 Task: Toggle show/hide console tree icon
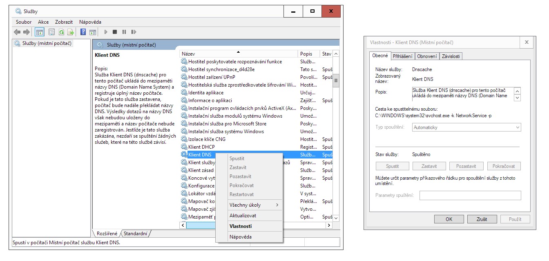(x=40, y=32)
